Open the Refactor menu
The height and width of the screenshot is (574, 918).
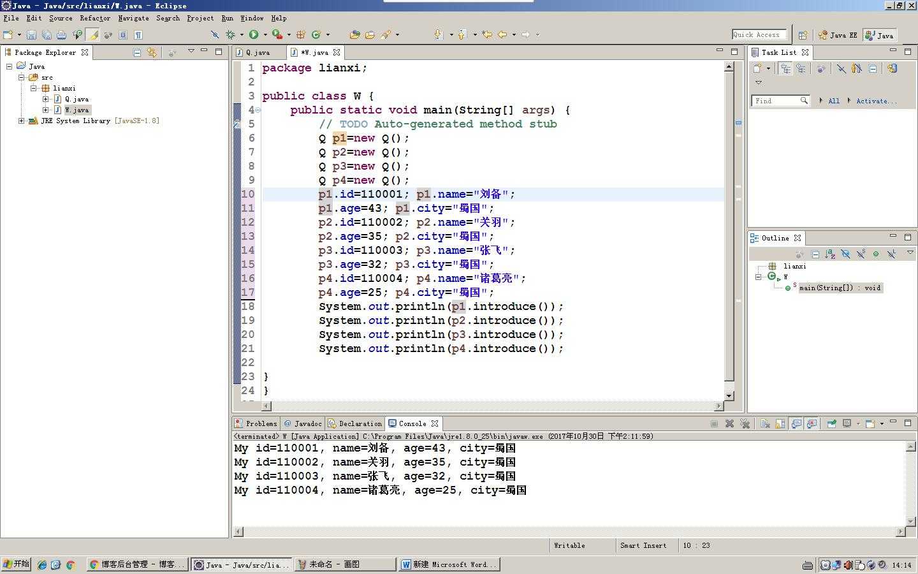[x=95, y=18]
